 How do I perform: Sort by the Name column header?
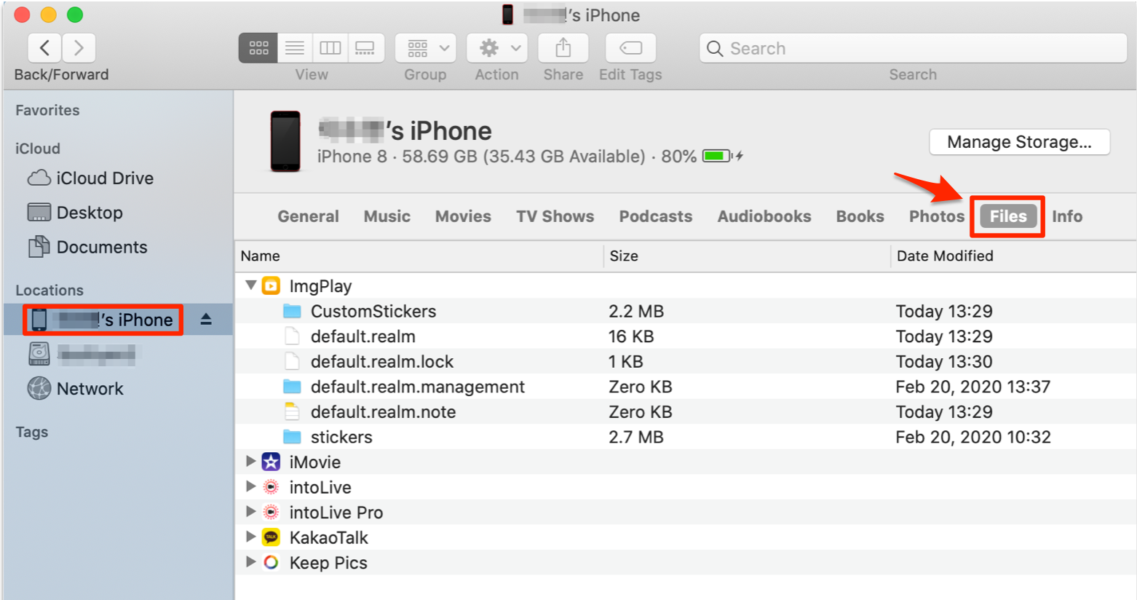click(x=419, y=256)
